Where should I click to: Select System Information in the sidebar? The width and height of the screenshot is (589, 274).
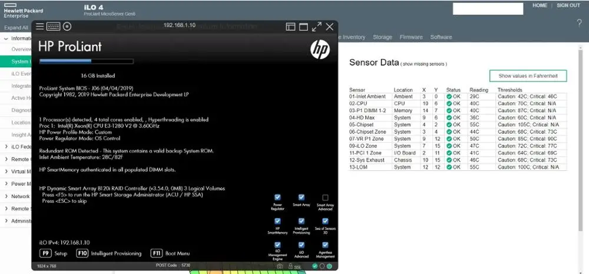tap(16, 61)
